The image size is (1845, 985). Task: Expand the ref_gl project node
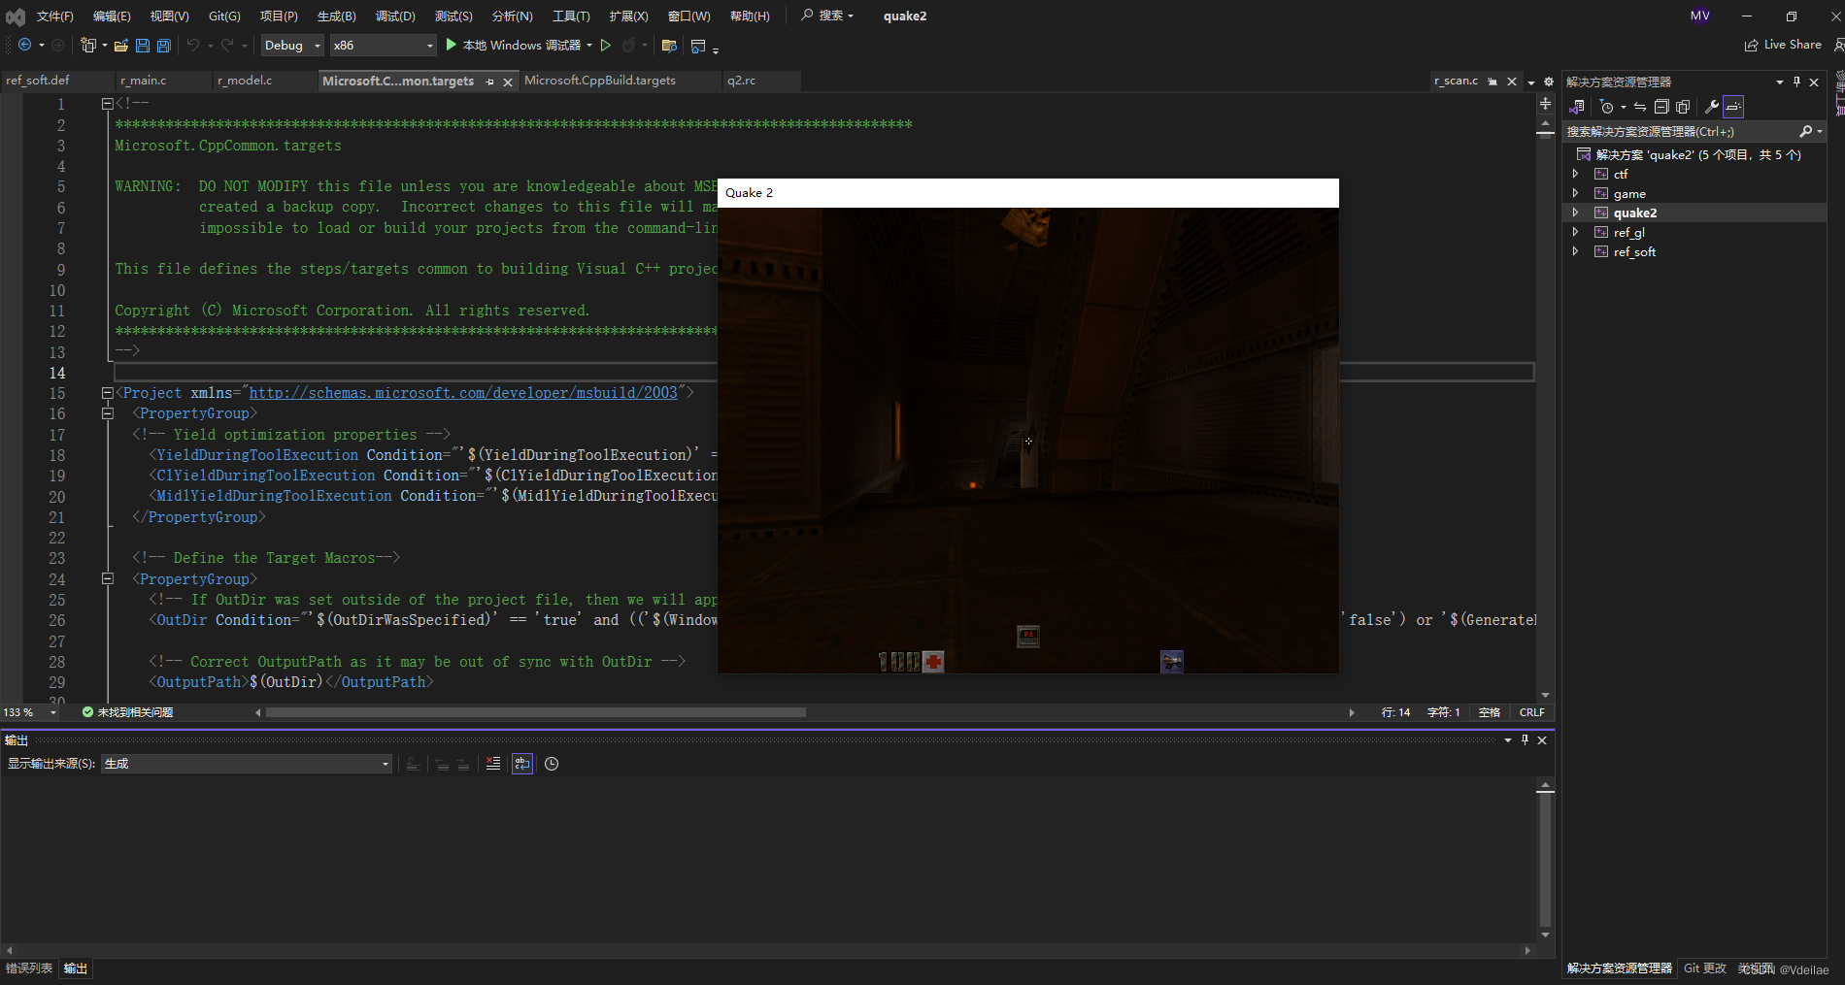coord(1575,232)
